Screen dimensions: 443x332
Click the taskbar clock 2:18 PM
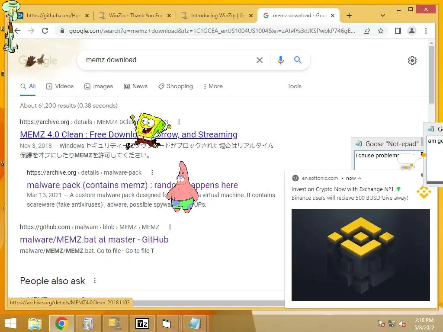tap(424, 320)
